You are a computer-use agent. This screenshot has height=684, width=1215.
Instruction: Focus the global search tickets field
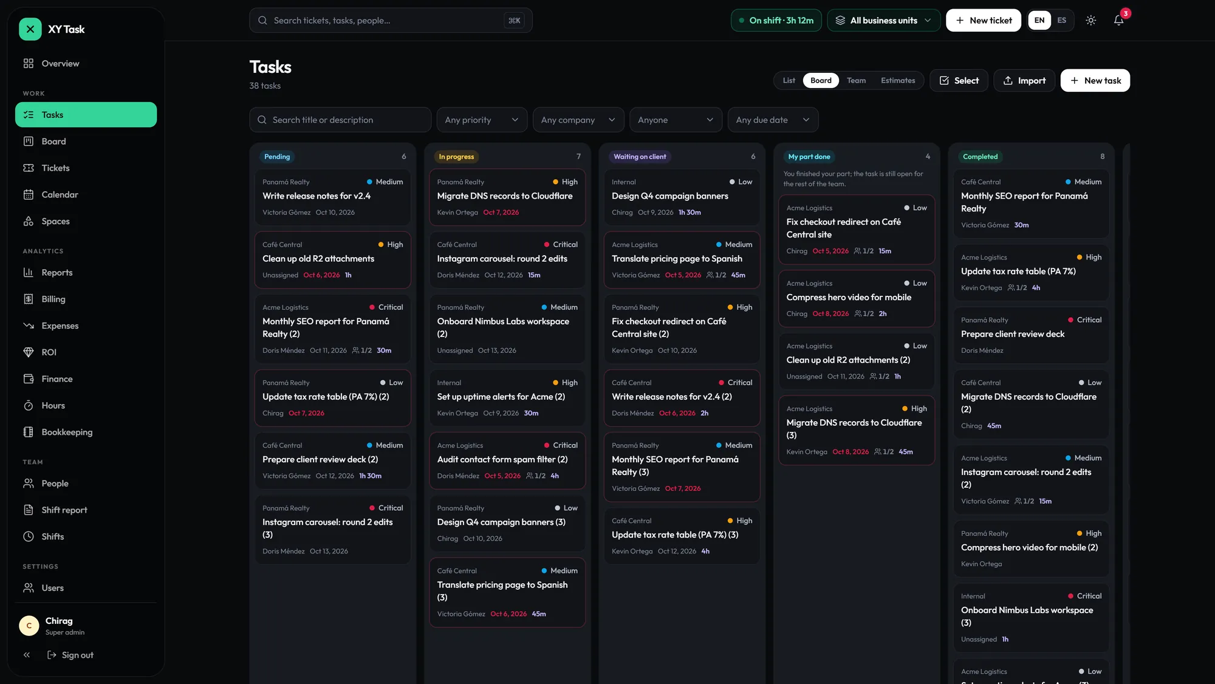point(391,20)
